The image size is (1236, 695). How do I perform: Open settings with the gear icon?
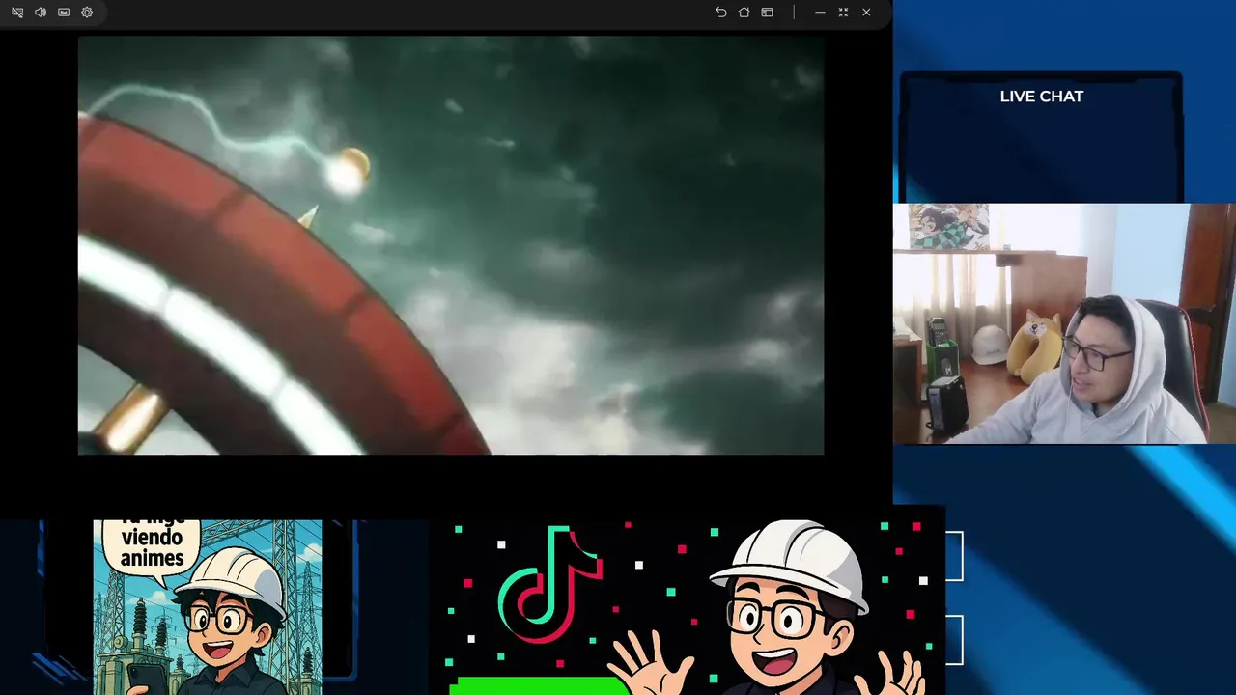(x=87, y=13)
